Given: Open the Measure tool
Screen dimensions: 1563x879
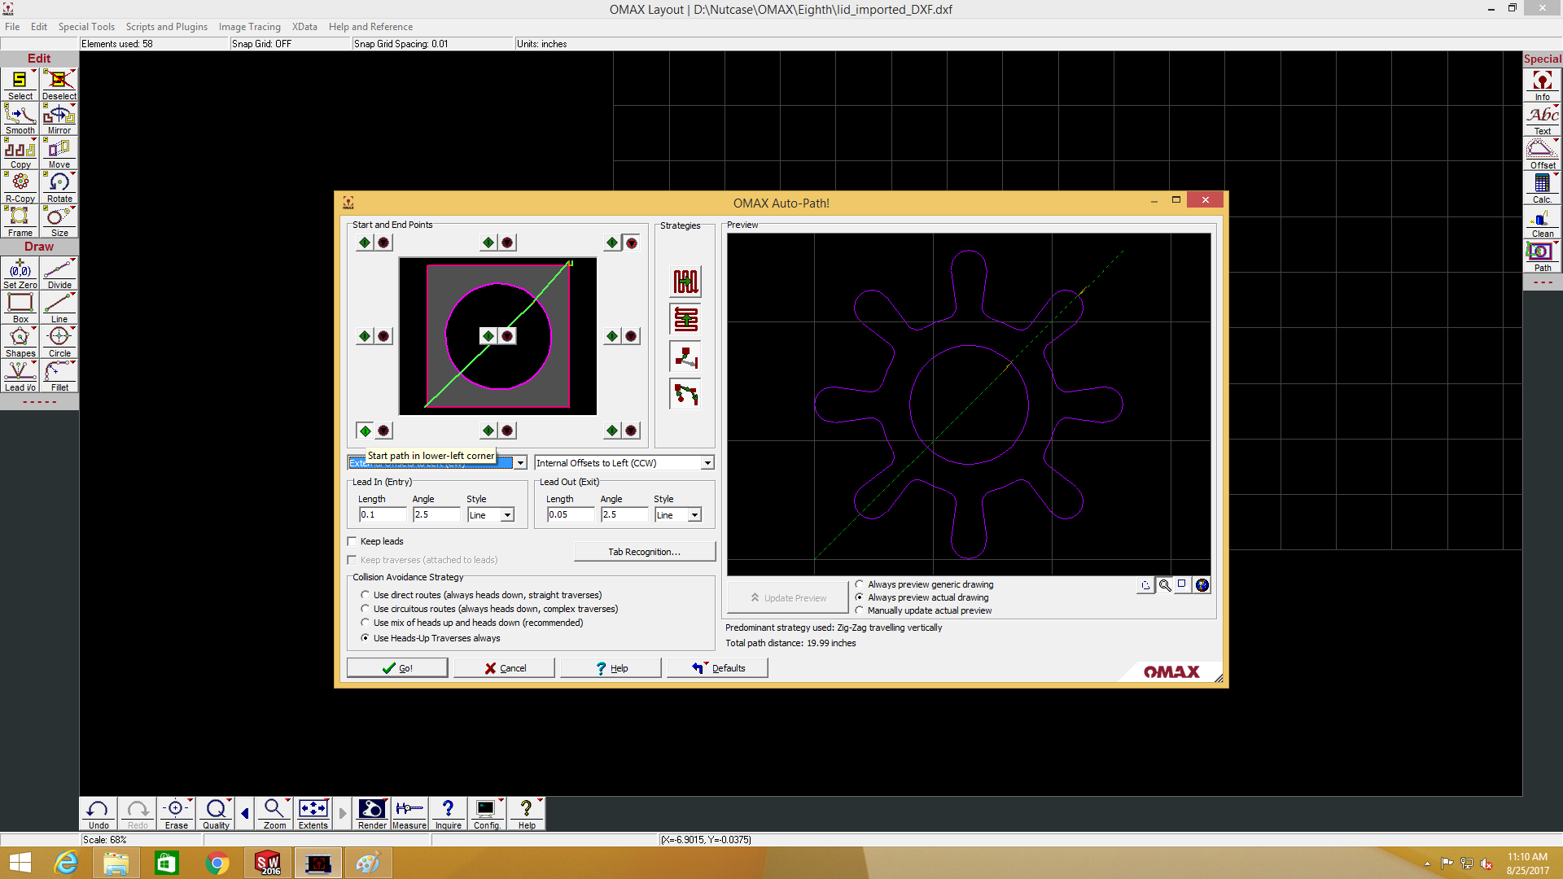Looking at the screenshot, I should click(x=409, y=814).
